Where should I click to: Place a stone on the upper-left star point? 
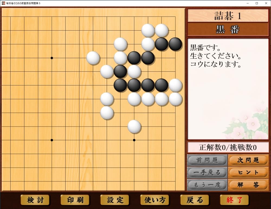[x=52, y=58]
